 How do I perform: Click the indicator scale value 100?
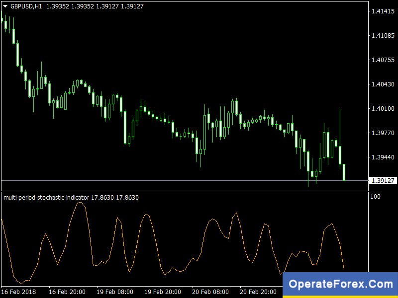pos(376,196)
